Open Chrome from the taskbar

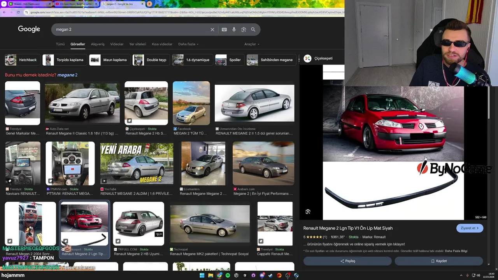click(x=219, y=275)
